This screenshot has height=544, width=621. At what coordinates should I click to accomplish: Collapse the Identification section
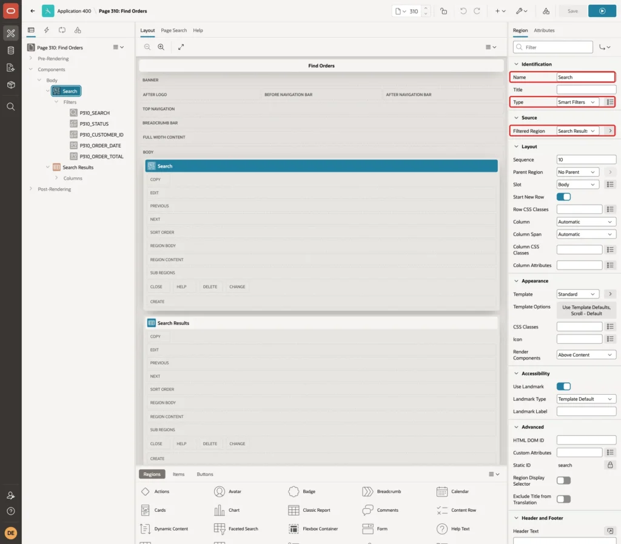pyautogui.click(x=516, y=64)
